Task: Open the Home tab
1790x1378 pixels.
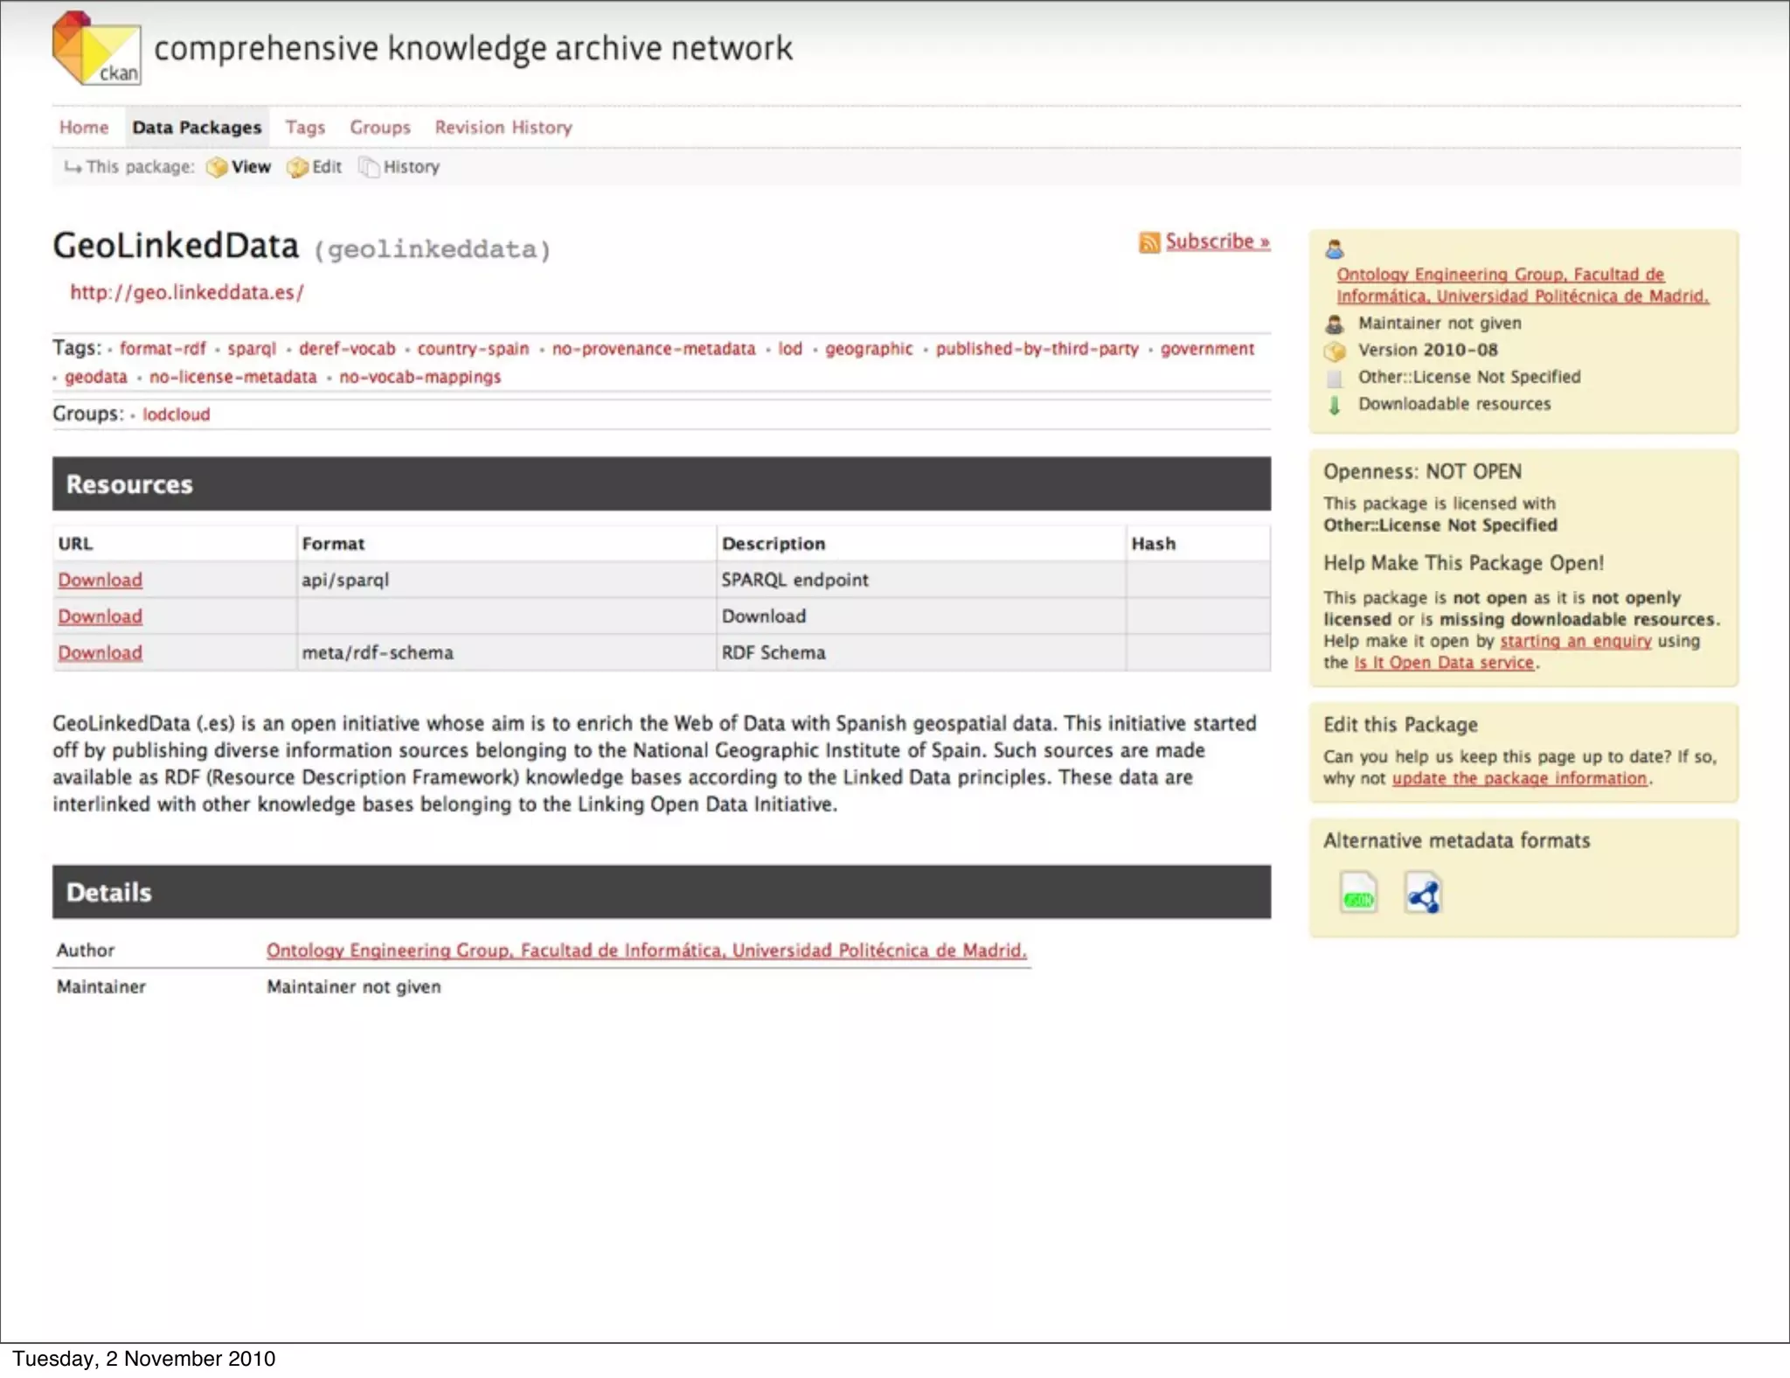Action: 84,128
